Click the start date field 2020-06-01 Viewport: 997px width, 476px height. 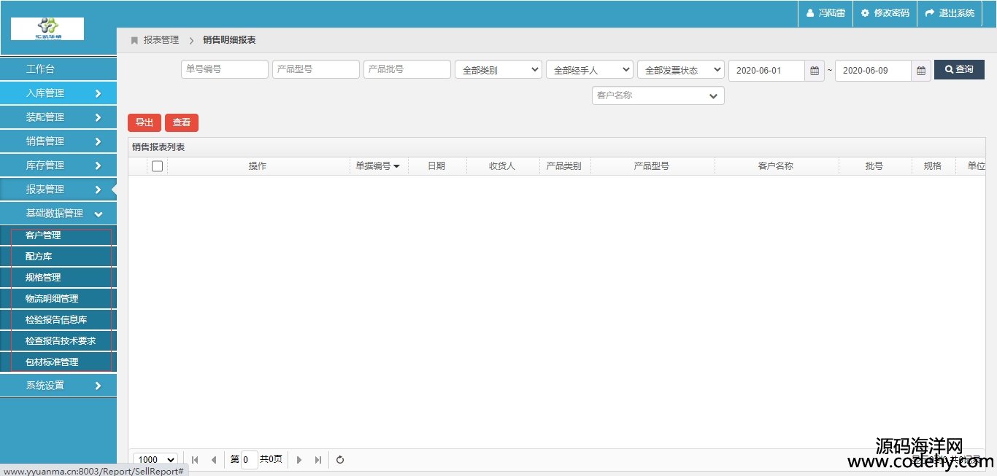(x=766, y=71)
